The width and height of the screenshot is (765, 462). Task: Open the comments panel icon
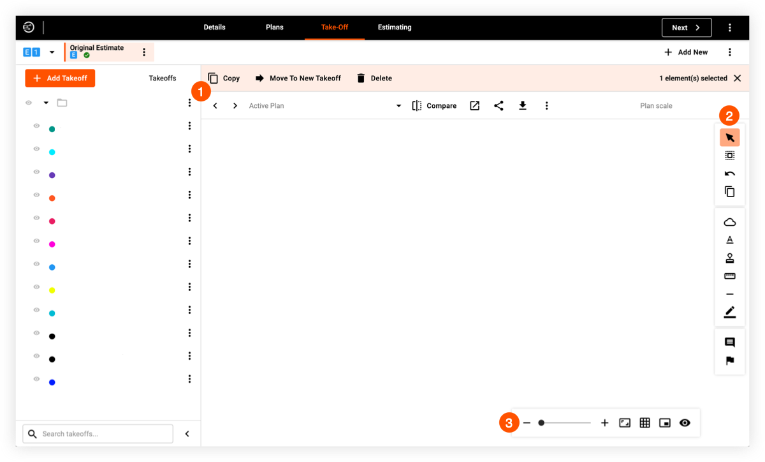(729, 341)
